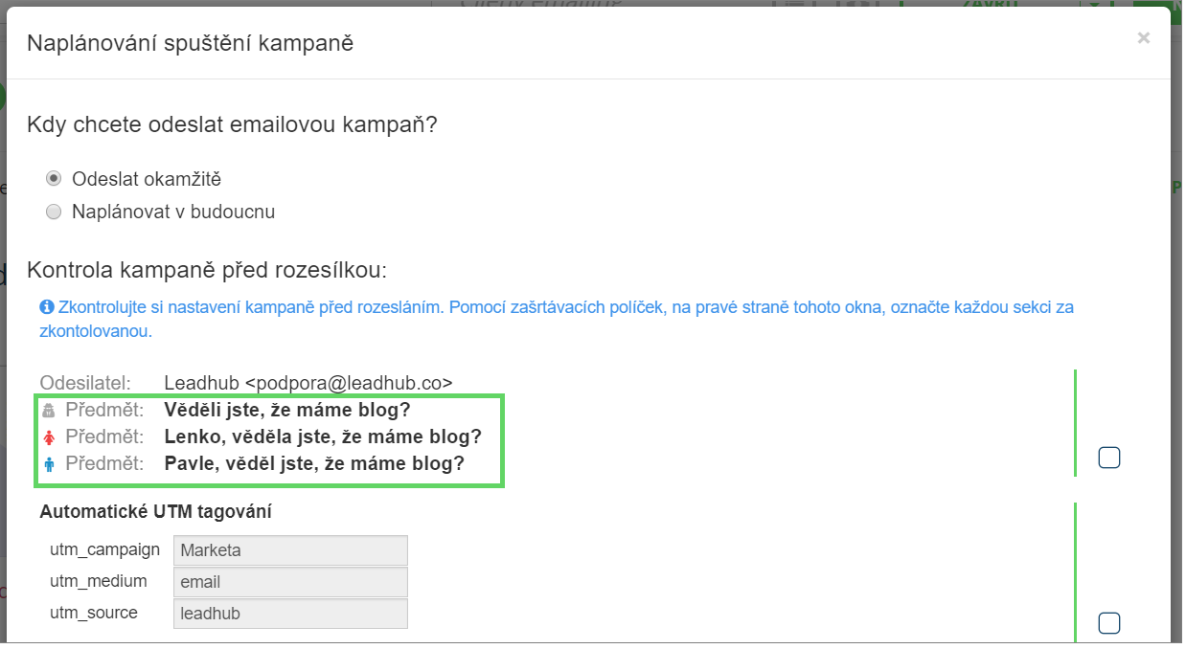Click the green-highlighted subject preview box
Image resolution: width=1186 pixels, height=649 pixels.
coord(269,440)
